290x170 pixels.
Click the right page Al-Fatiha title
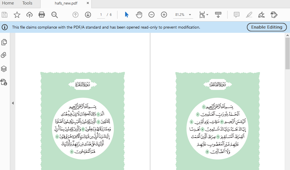[218, 85]
